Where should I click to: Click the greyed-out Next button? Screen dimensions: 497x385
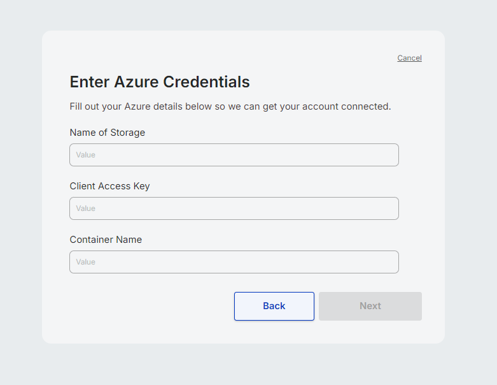[370, 306]
